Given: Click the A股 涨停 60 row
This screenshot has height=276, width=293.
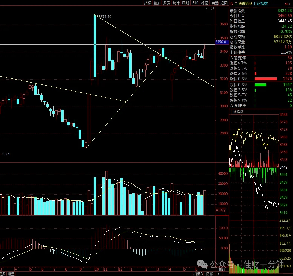Looking at the screenshot, I should (261, 58).
